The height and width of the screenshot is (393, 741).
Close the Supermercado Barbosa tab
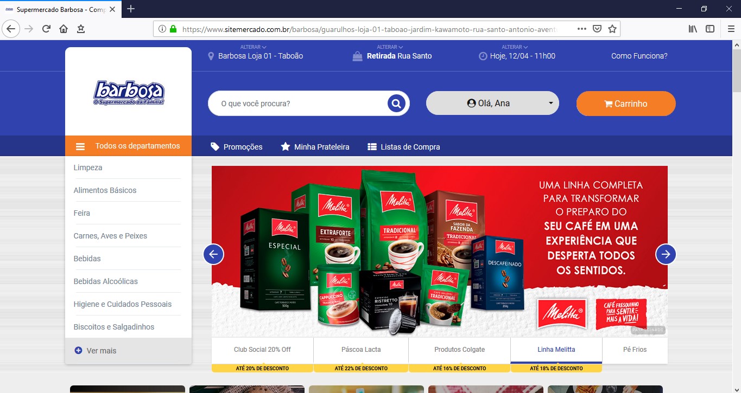[x=112, y=9]
